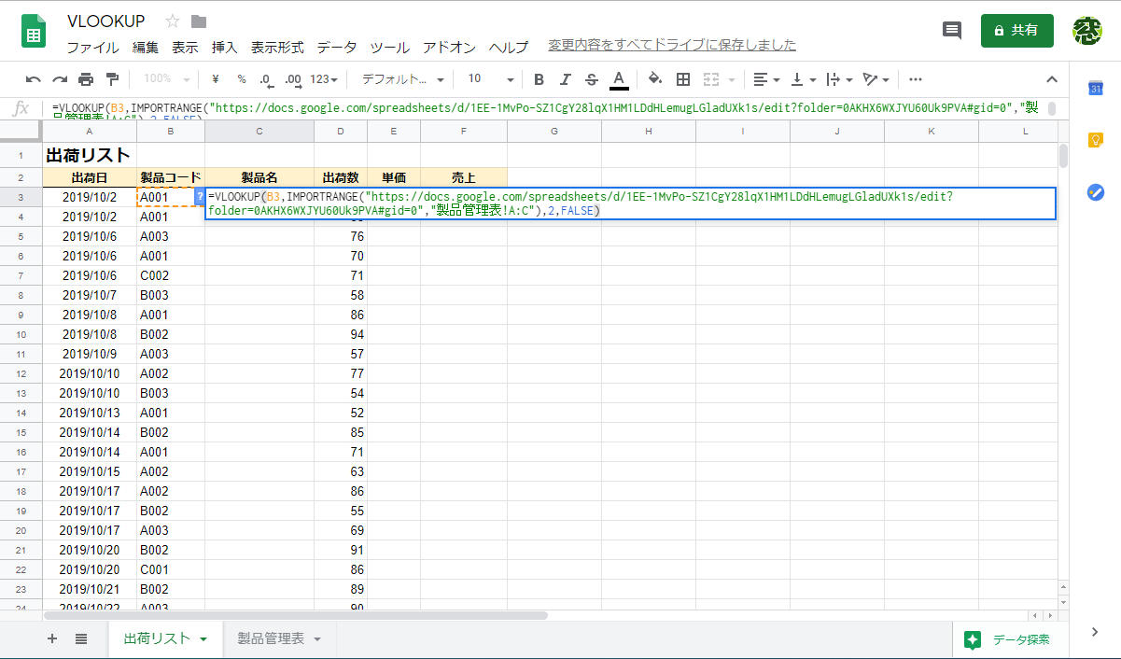
Task: Open the 編集 menu
Action: 145,47
